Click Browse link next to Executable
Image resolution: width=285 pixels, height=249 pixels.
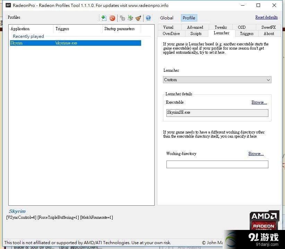(x=259, y=102)
